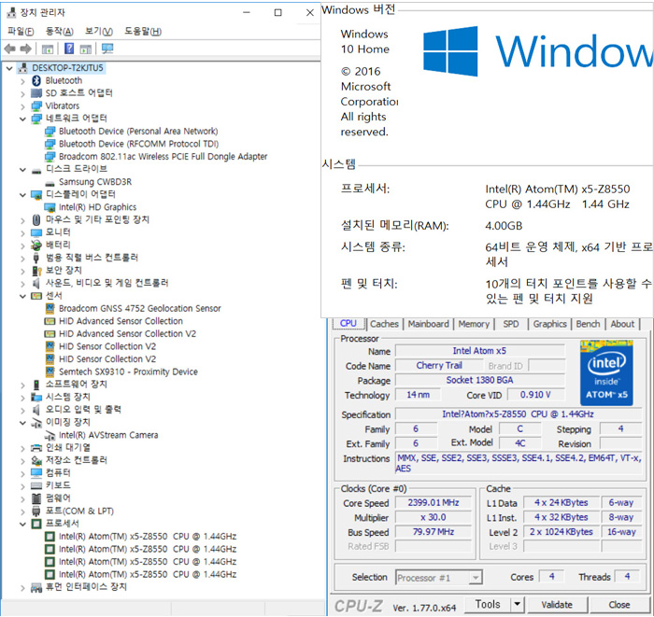Collapse the 디스크 드라이브 category
The height and width of the screenshot is (617, 654).
23,170
